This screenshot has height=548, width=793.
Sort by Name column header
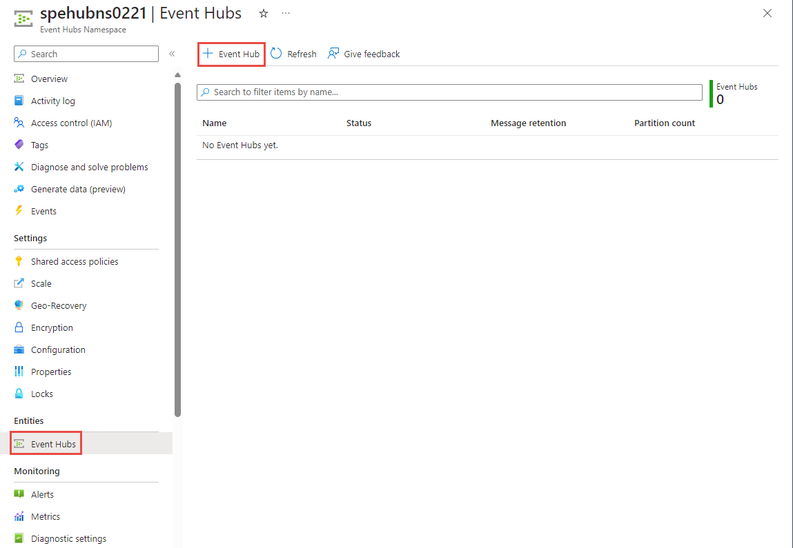click(215, 123)
